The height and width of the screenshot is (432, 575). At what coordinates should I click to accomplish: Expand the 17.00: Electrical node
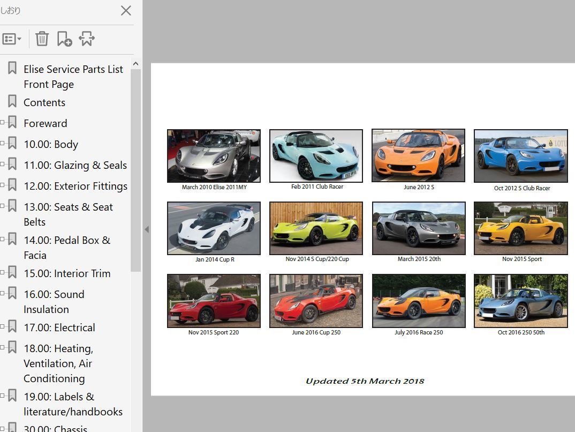[x=2, y=326]
